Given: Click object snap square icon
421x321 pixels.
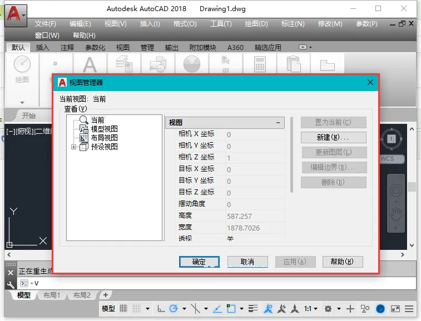Looking at the screenshot, I should (x=231, y=309).
